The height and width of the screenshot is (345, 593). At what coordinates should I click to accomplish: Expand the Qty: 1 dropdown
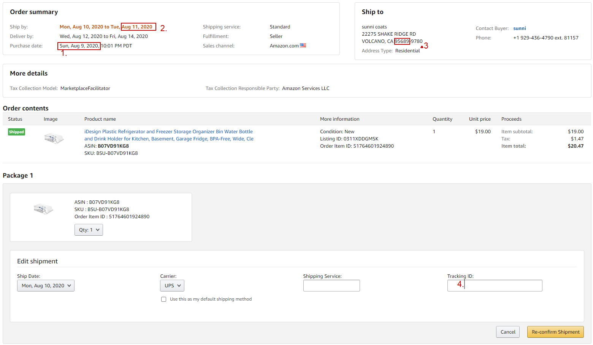tap(89, 230)
